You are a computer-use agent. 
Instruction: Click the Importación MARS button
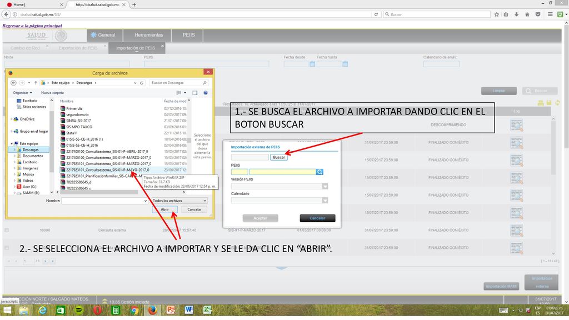[x=501, y=286]
